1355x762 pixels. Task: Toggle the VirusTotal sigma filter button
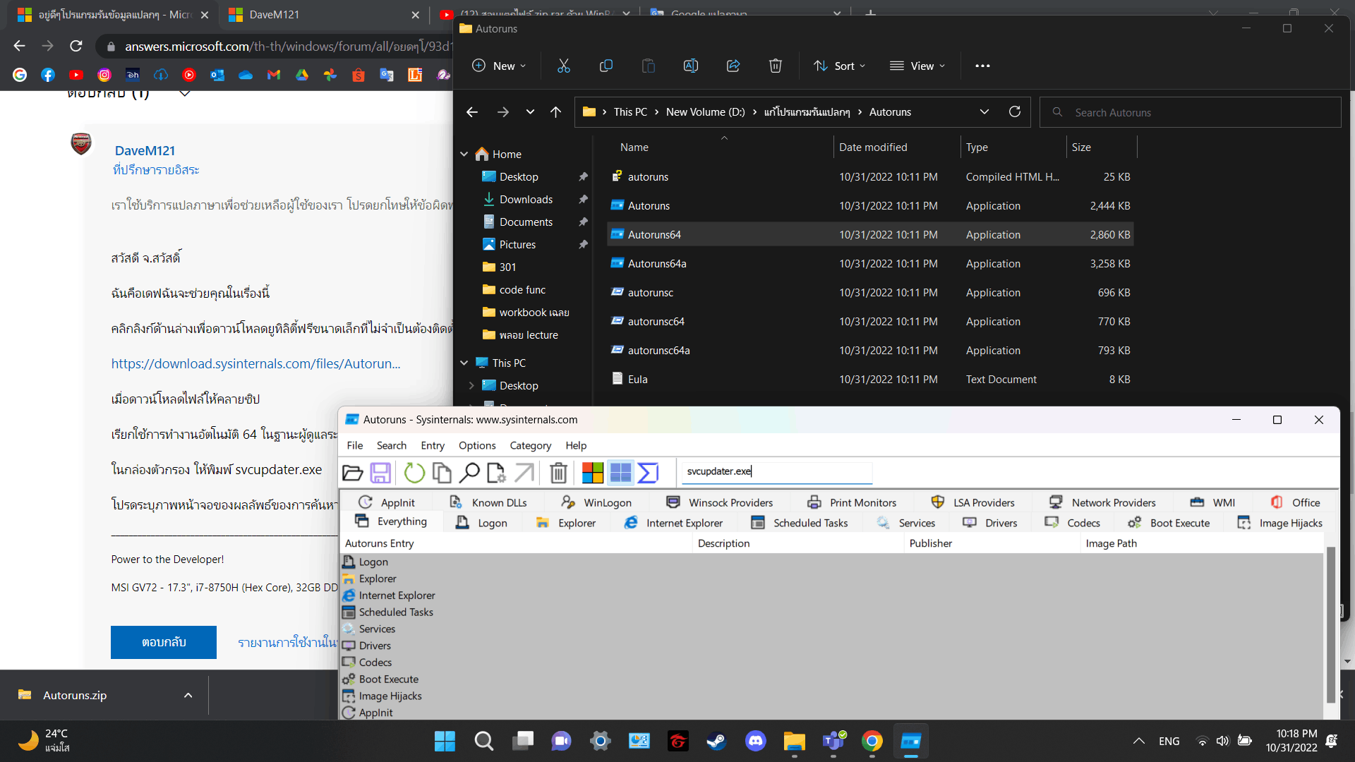(648, 473)
